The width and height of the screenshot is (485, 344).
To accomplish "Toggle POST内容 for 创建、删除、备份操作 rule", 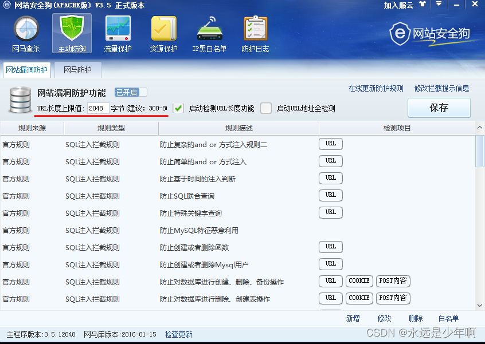I will point(393,281).
